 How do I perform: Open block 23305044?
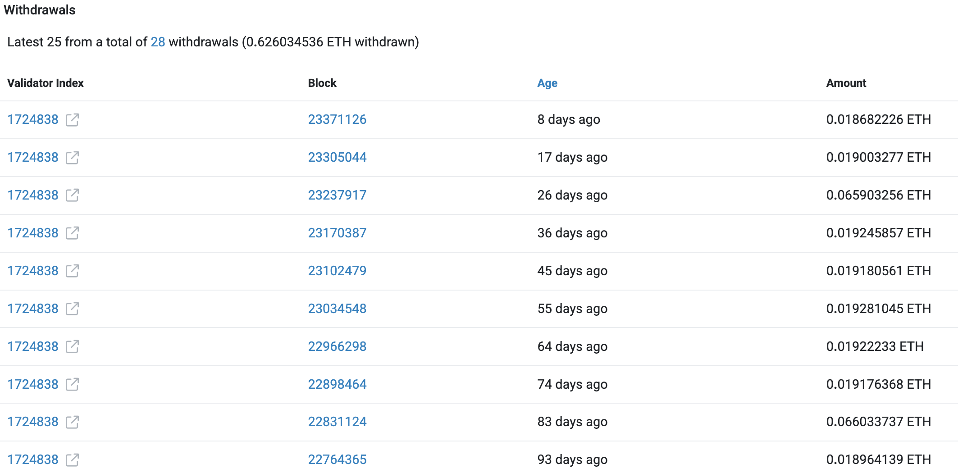(337, 158)
